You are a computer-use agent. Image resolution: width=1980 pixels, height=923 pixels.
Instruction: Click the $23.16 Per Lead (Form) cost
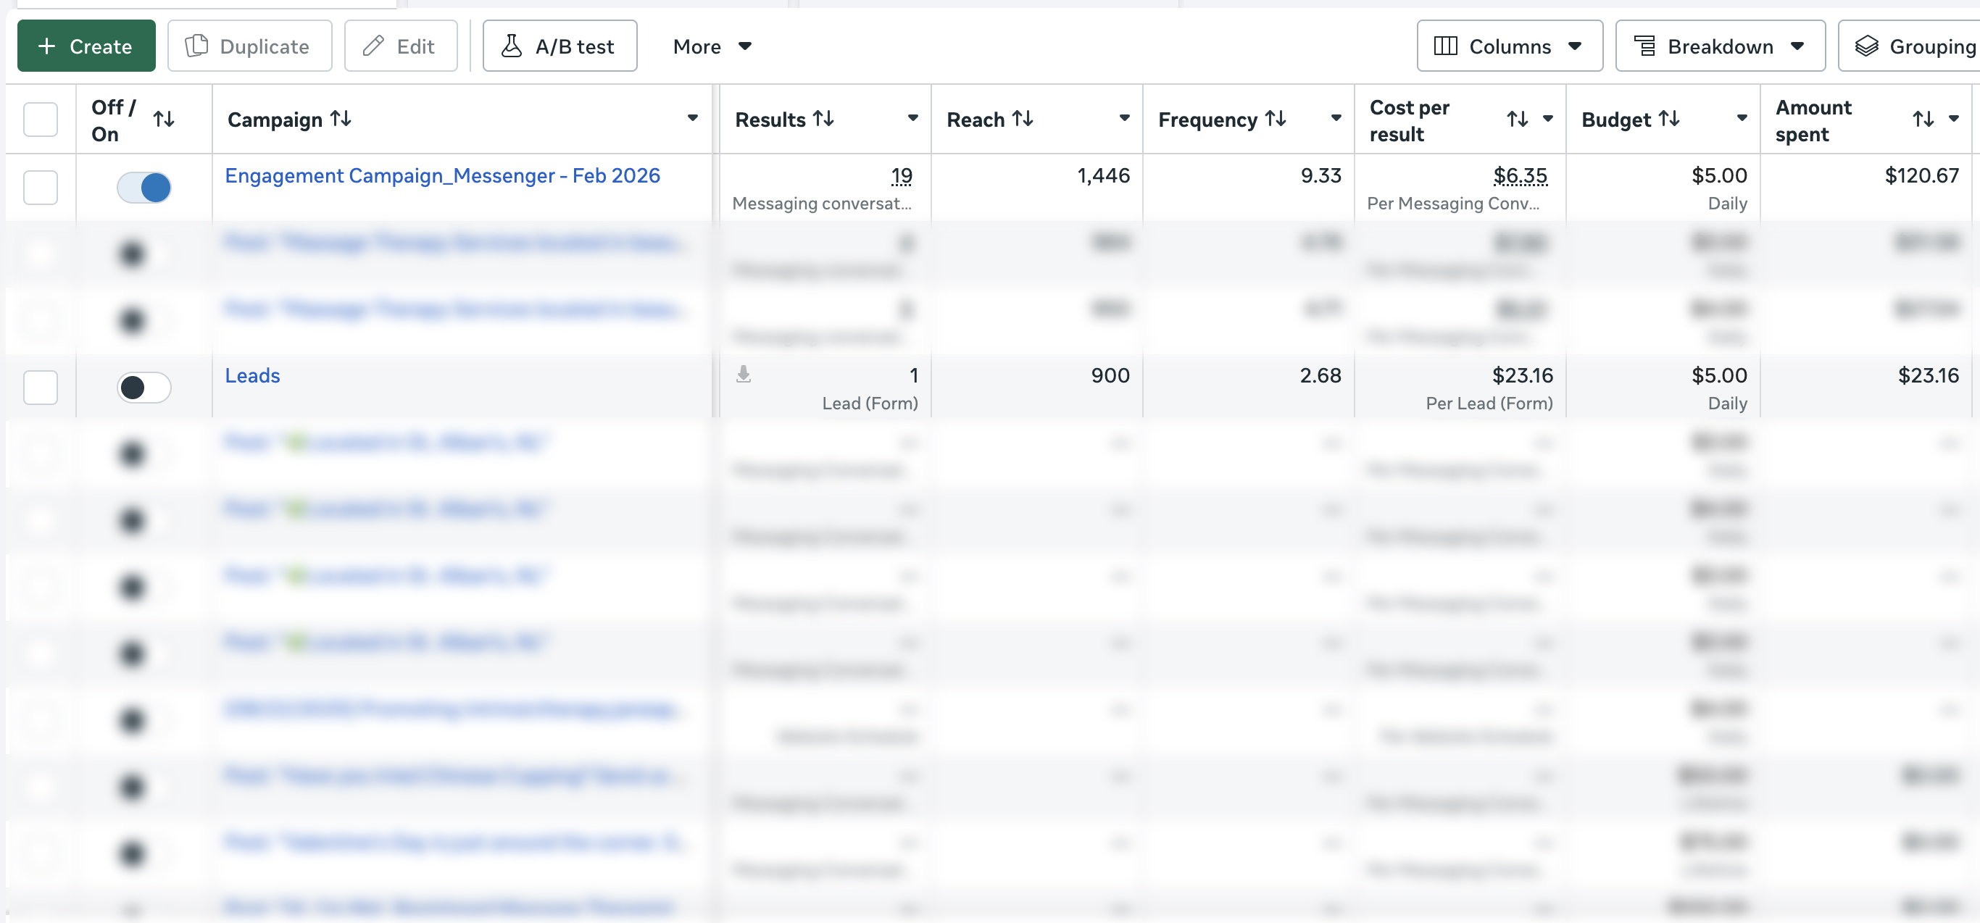click(x=1523, y=375)
